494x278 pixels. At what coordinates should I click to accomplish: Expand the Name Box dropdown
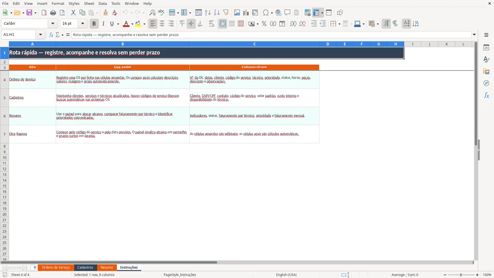tap(40, 35)
